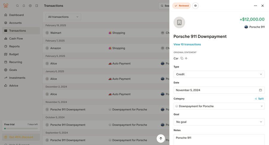Select Alice transaction dated January 6, 2025
This screenshot has width=269, height=145.
pyautogui.click(x=106, y=79)
